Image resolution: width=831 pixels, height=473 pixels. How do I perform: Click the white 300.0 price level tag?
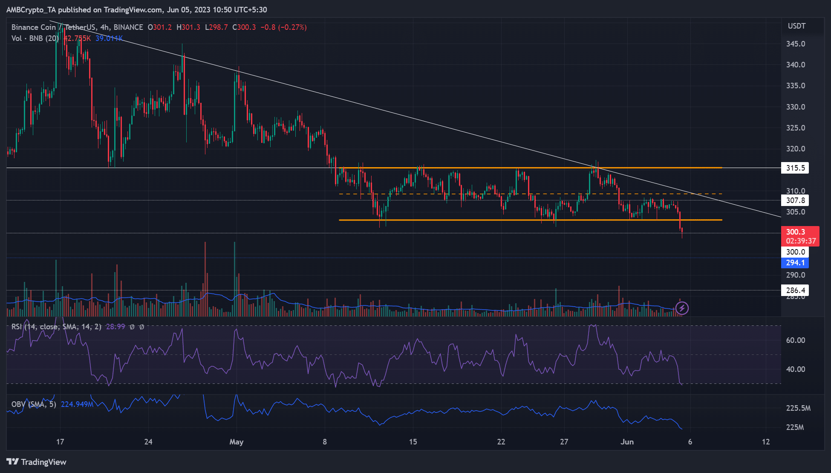pyautogui.click(x=795, y=252)
